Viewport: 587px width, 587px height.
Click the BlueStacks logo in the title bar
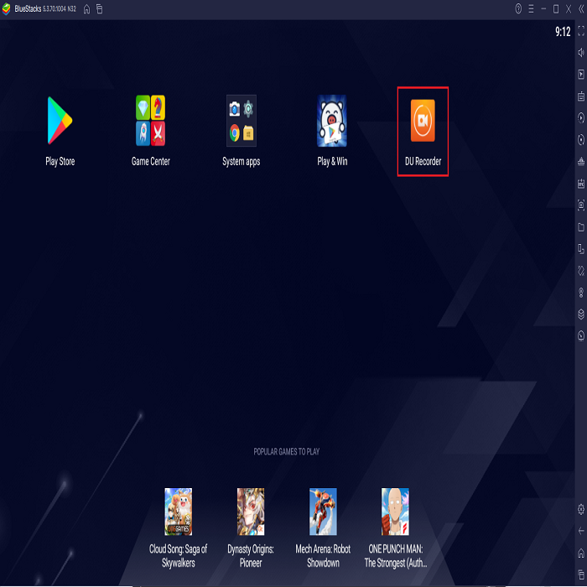[7, 9]
